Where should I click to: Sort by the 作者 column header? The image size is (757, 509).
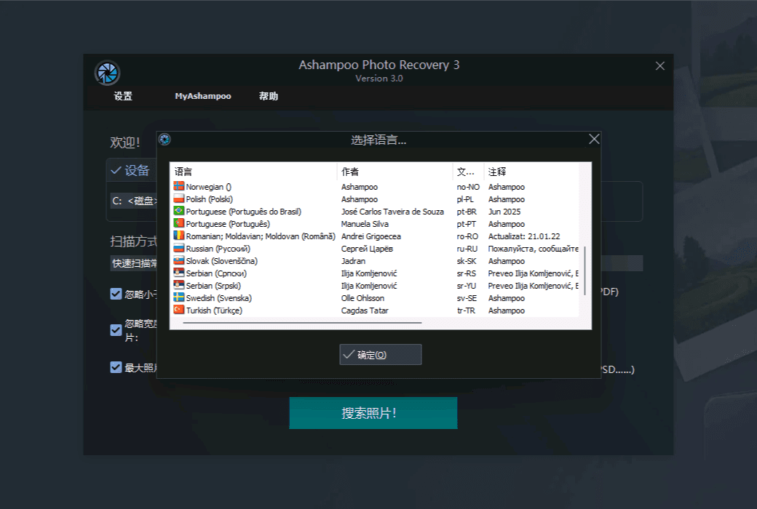pyautogui.click(x=395, y=172)
